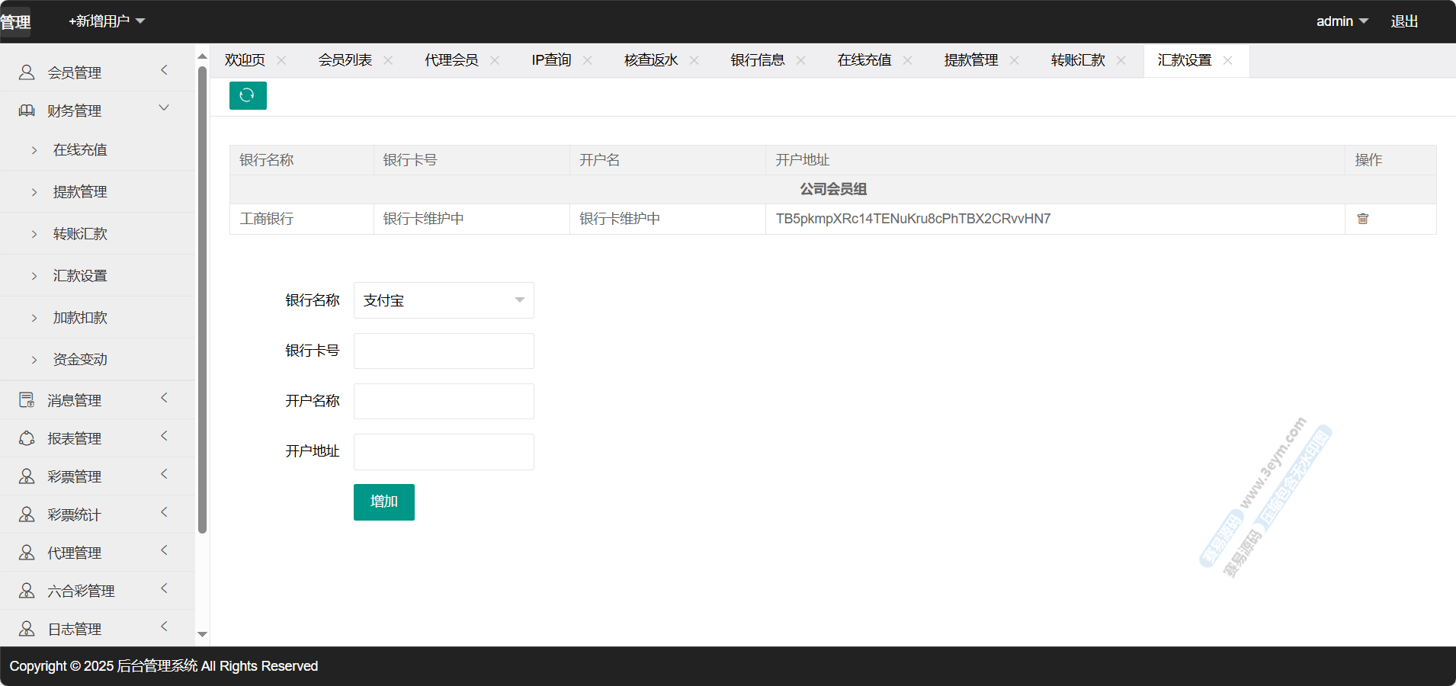Click the 报表管理 report icon in sidebar

(27, 438)
